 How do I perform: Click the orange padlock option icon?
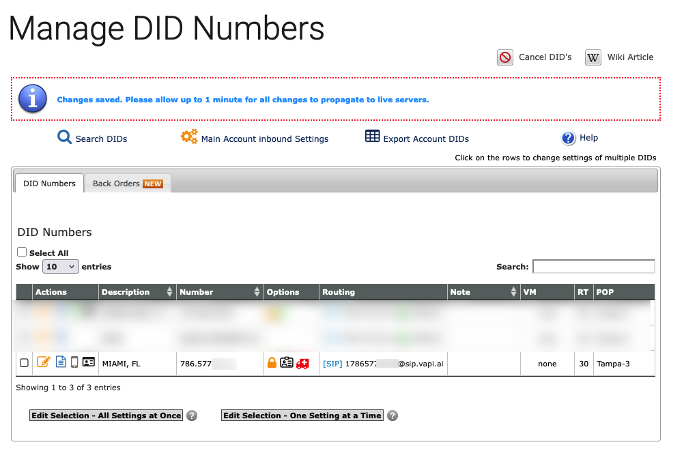272,362
